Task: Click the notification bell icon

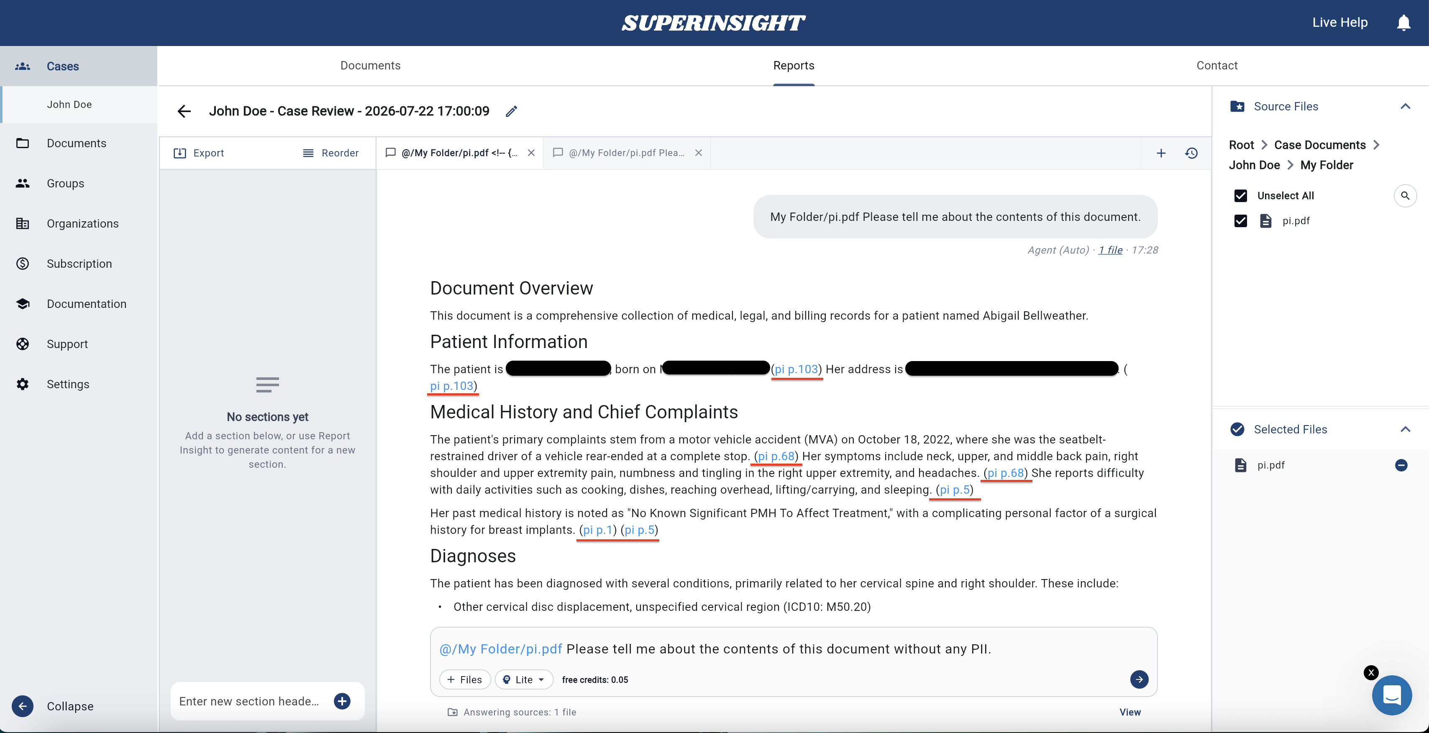Action: [1403, 23]
